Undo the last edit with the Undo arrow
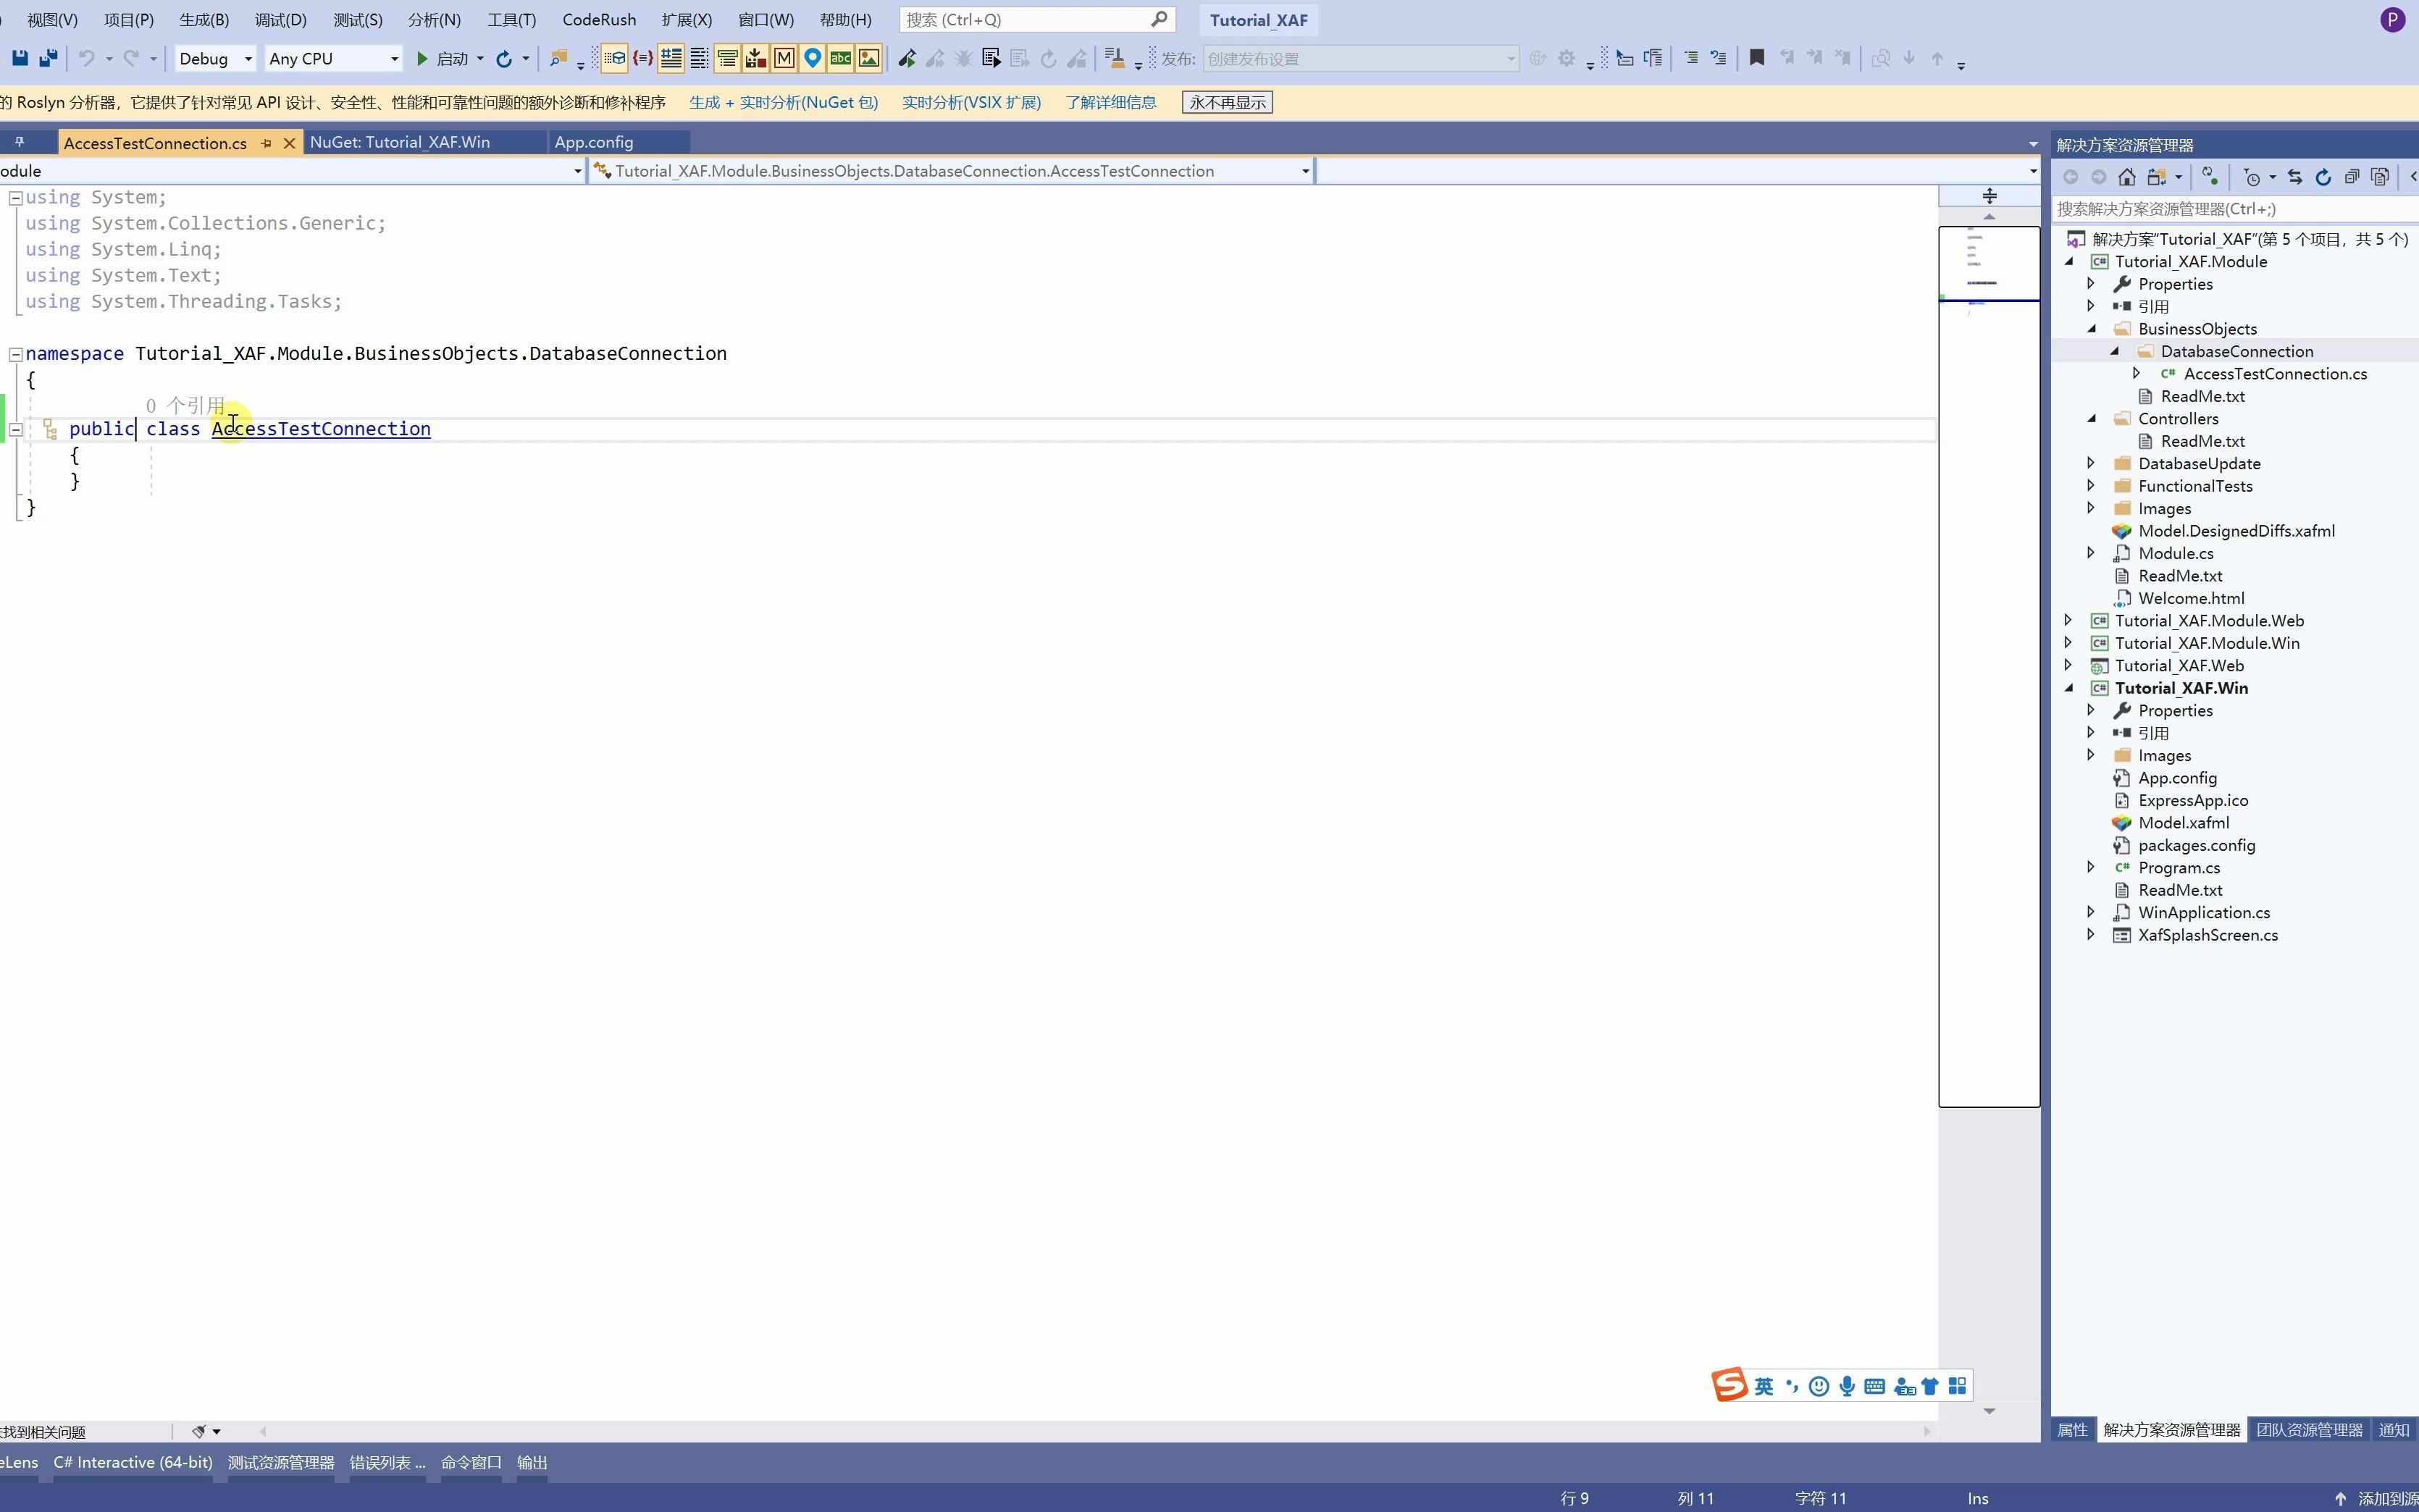Viewport: 2419px width, 1512px height. tap(87, 58)
